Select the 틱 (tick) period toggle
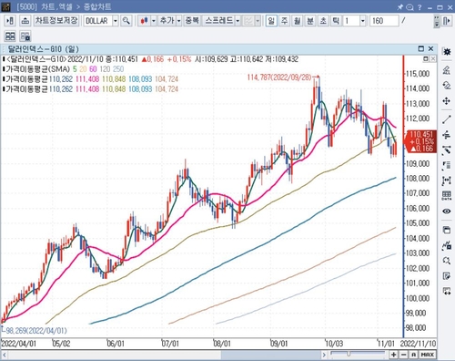 pos(336,21)
